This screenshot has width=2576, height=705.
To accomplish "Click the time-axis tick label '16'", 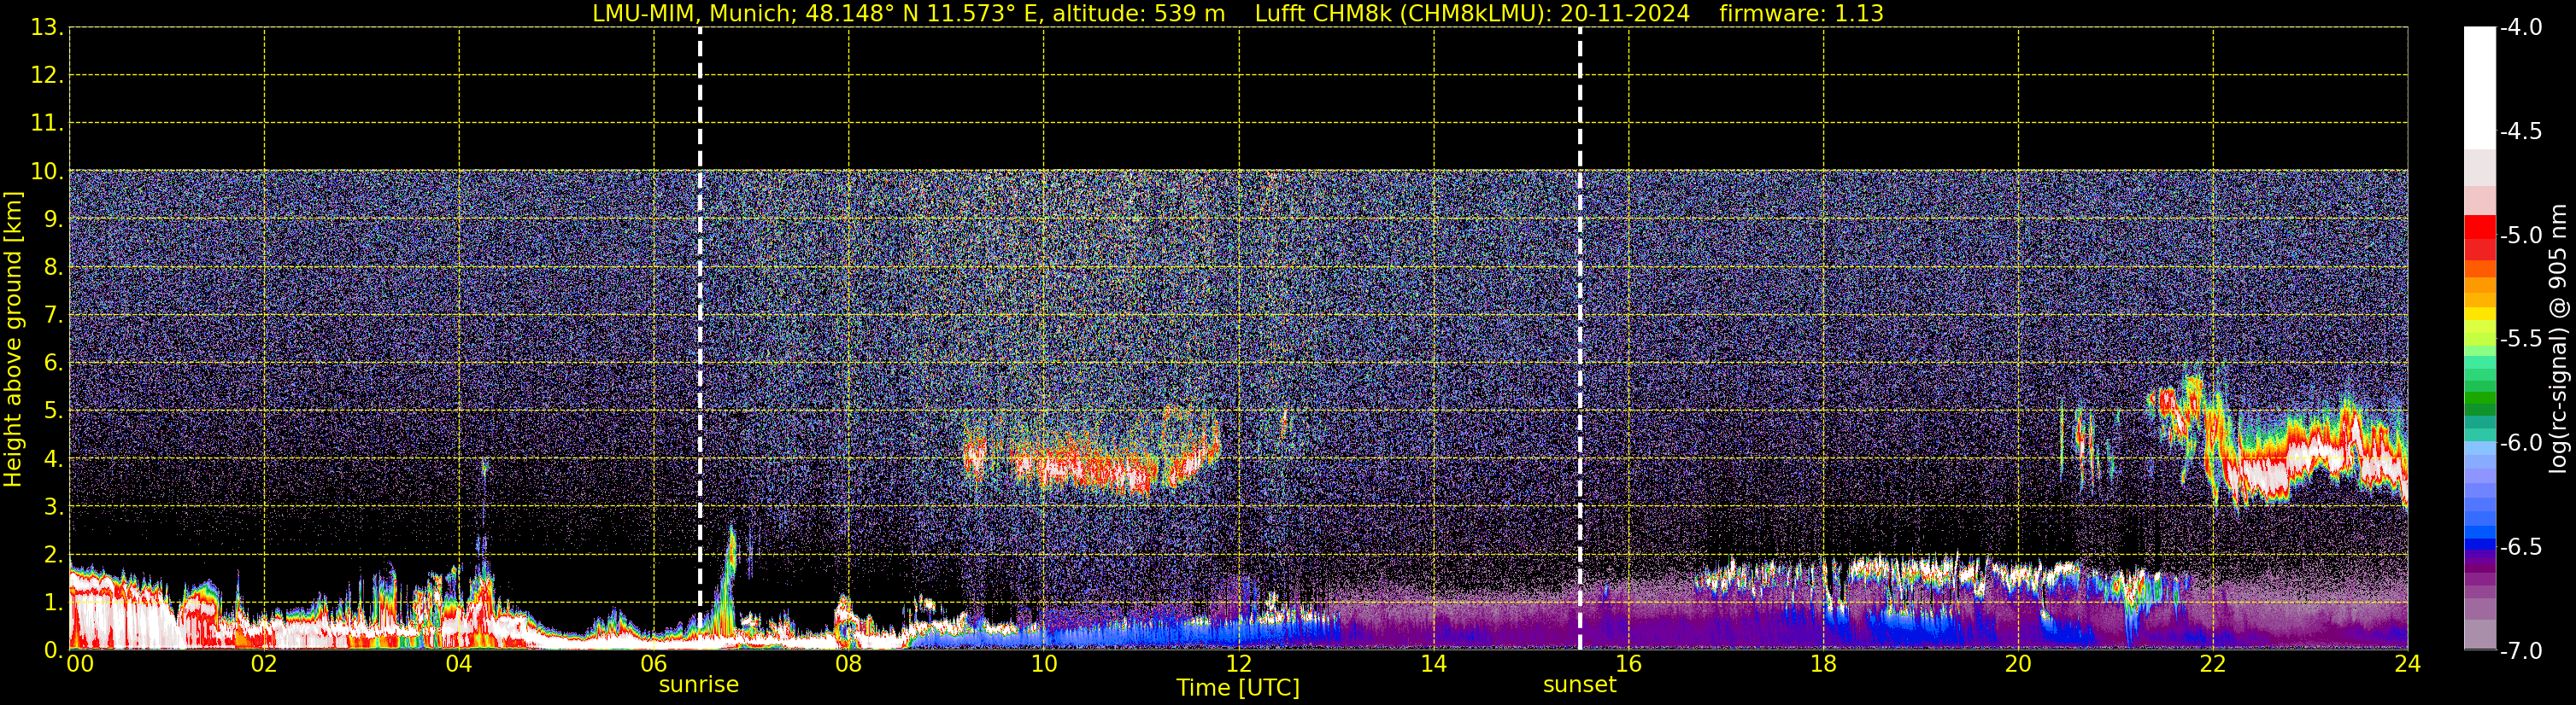I will tap(1629, 664).
